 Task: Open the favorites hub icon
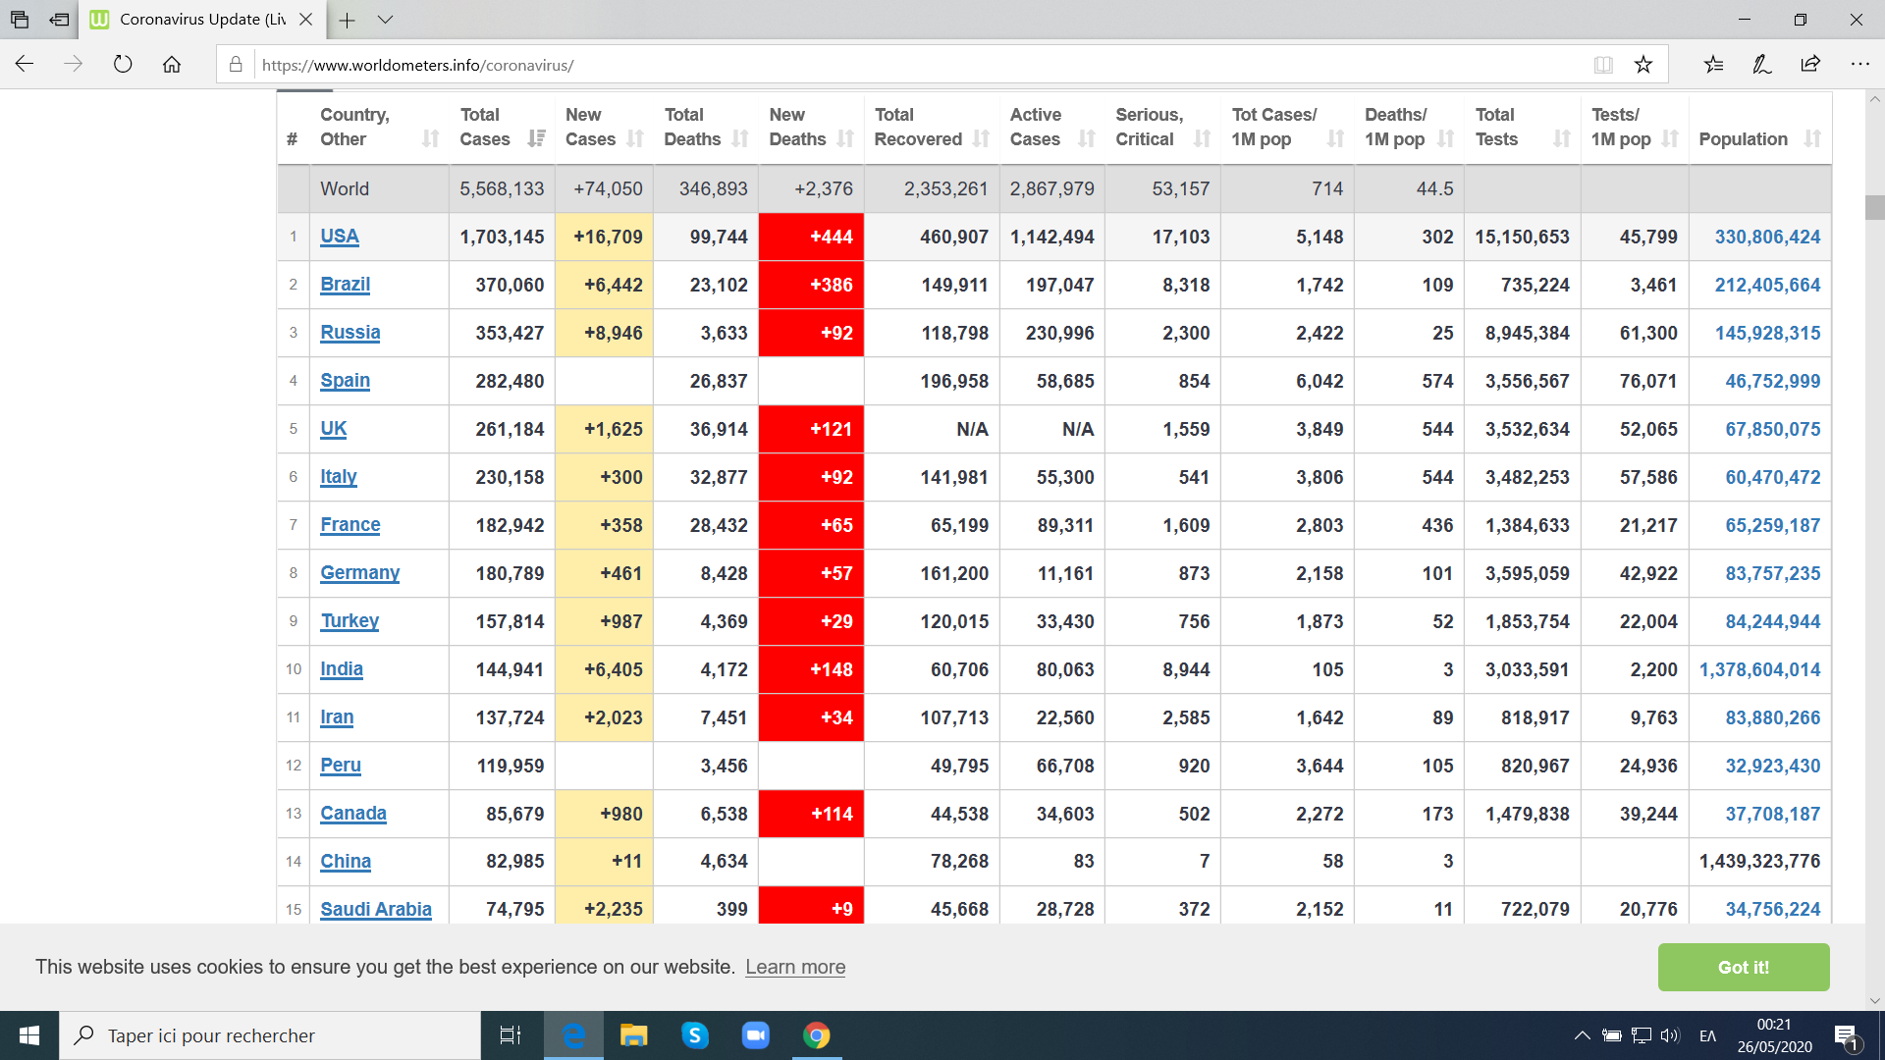1714,65
